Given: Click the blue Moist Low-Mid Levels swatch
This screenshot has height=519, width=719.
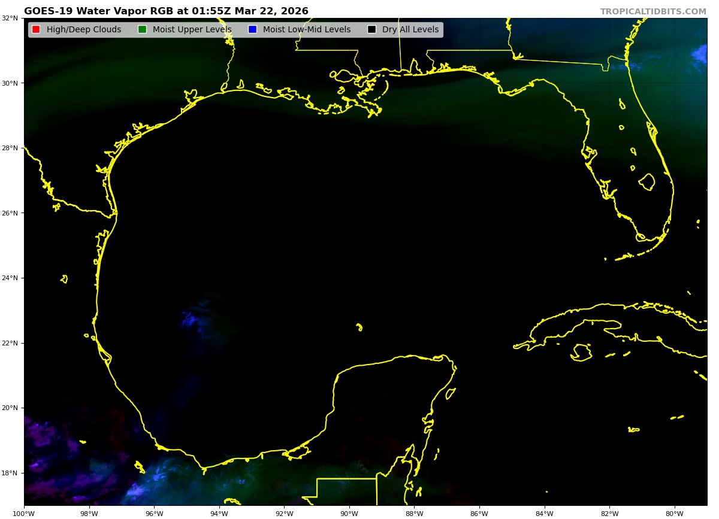Looking at the screenshot, I should (x=252, y=30).
